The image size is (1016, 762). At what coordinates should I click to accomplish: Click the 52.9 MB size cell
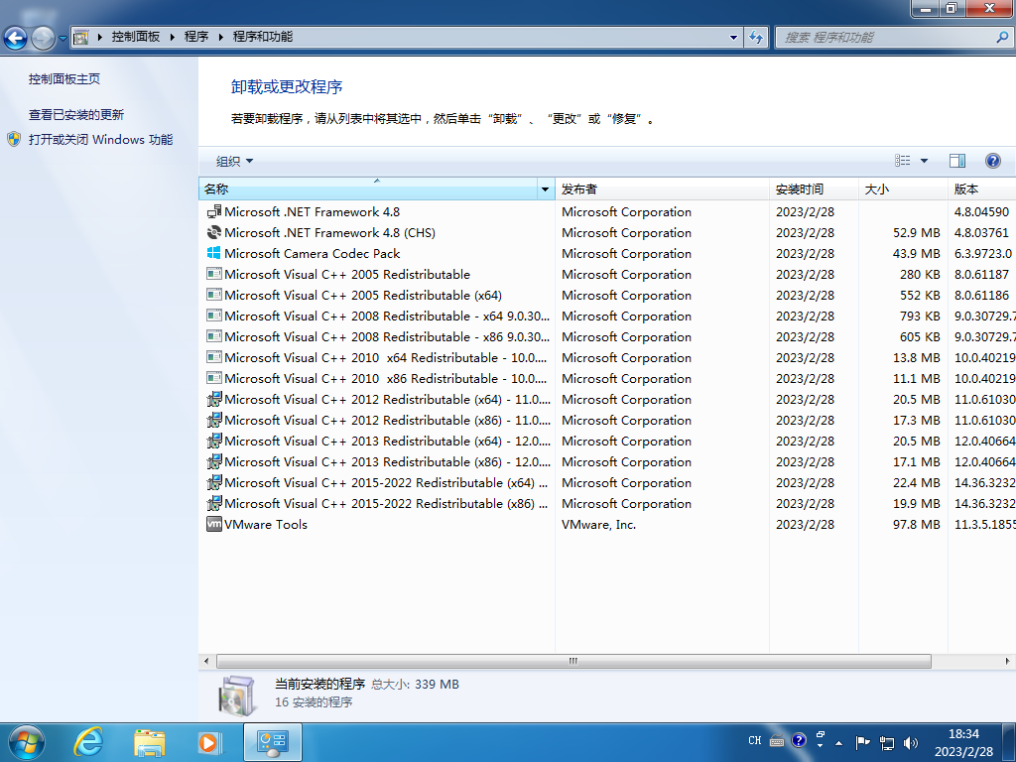(916, 232)
